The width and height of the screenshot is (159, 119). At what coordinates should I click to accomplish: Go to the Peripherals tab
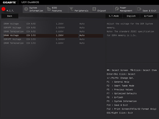(x=79, y=9)
